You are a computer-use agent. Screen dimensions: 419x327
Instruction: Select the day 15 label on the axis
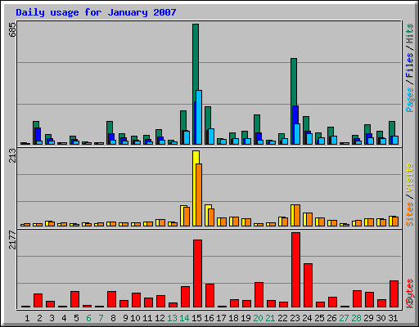pyautogui.click(x=196, y=318)
